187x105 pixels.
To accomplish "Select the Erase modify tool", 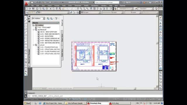I will 161,17.
